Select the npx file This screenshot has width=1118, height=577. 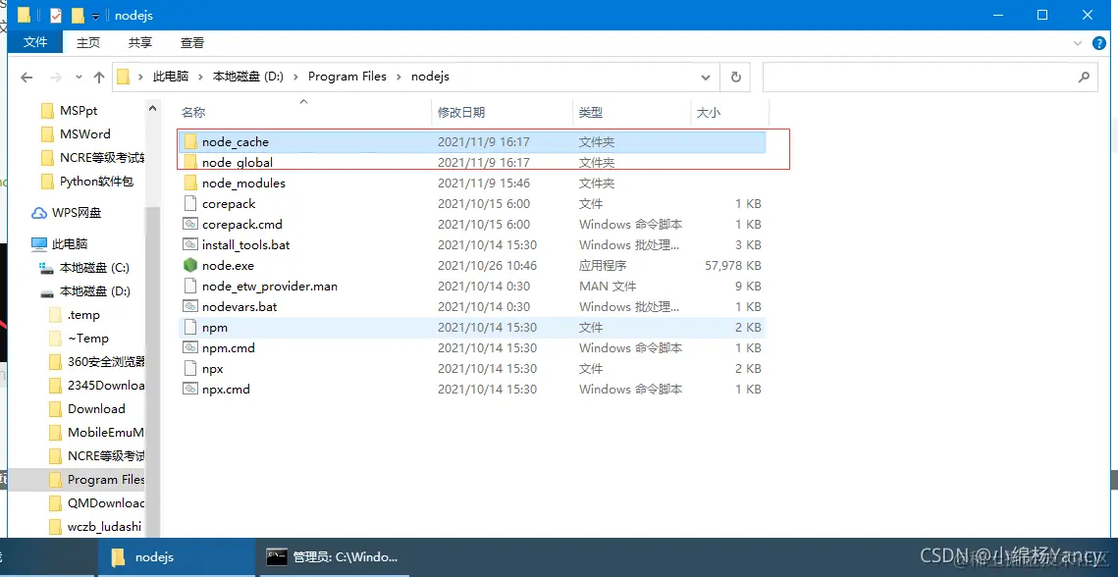point(471,369)
